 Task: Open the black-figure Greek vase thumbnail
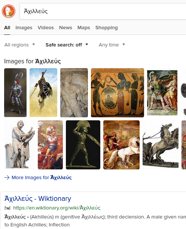coord(118,93)
